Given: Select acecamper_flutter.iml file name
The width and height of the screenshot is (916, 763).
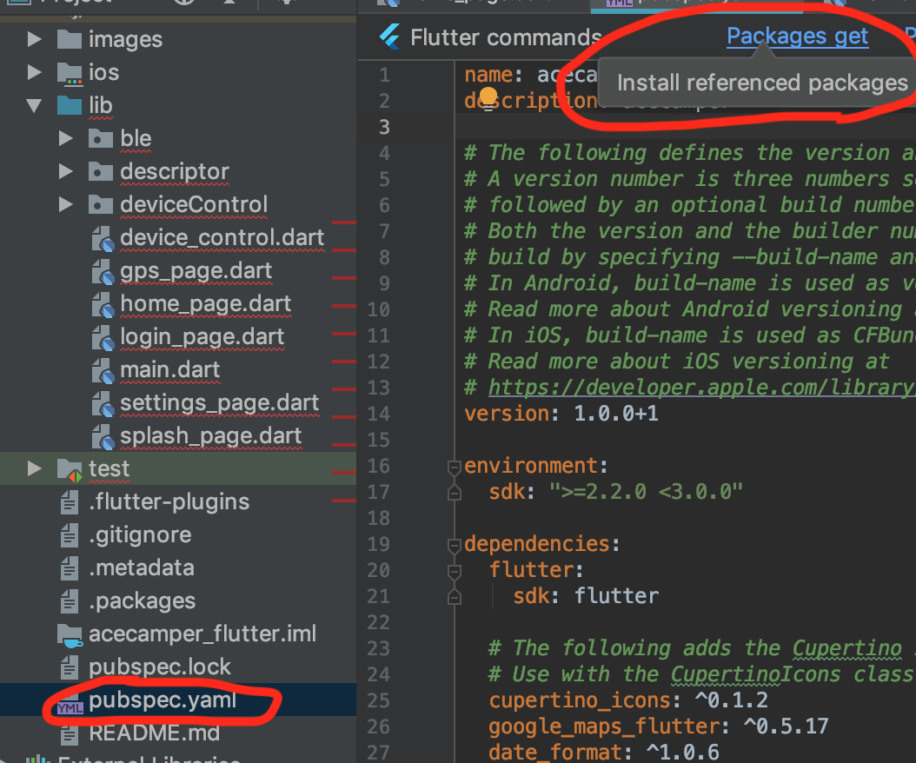Looking at the screenshot, I should (x=202, y=634).
